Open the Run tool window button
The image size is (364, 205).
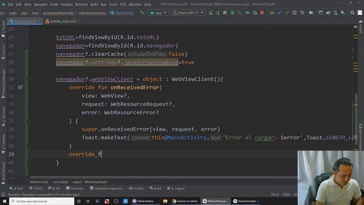coord(16,188)
